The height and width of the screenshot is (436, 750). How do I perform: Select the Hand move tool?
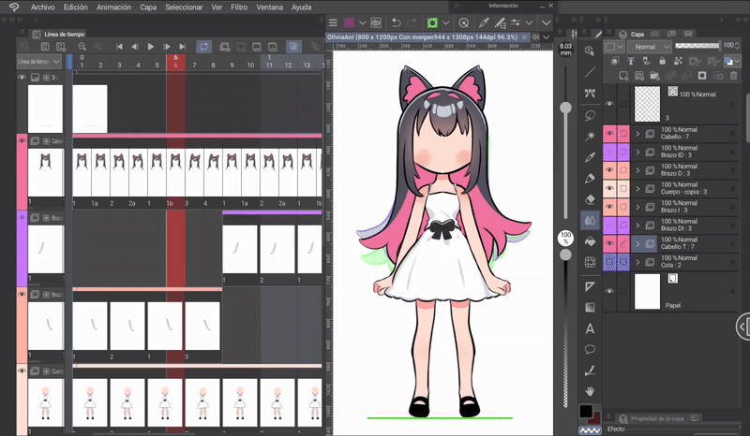tap(590, 391)
